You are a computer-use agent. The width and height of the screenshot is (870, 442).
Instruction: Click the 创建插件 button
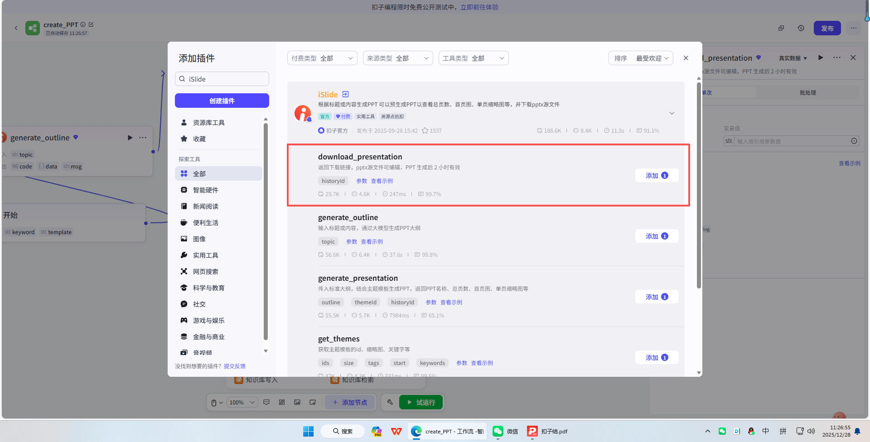click(222, 101)
